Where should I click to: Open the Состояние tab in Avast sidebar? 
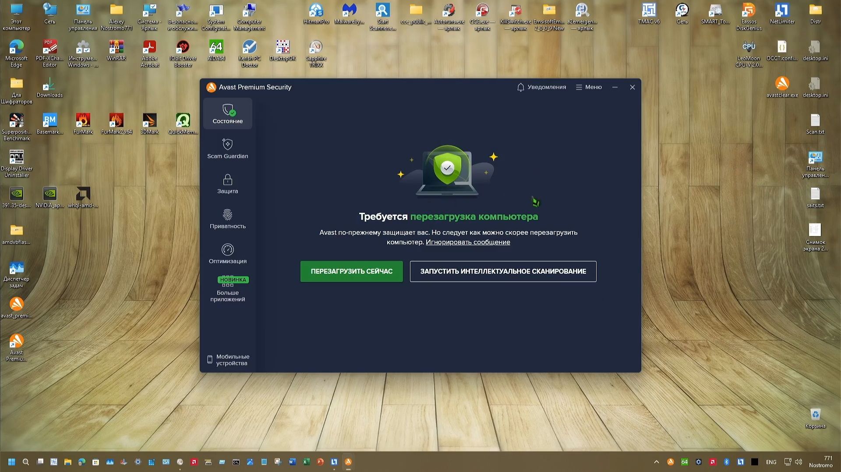pyautogui.click(x=227, y=113)
